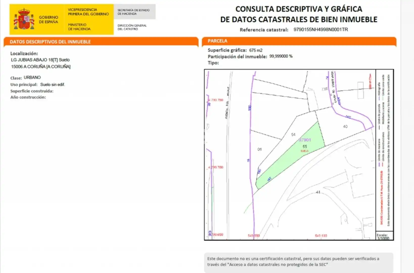414x273 pixels.
Task: Select address 'LG JUBIAS ABAJO 18[T] Suelo'
Action: [x=40, y=60]
